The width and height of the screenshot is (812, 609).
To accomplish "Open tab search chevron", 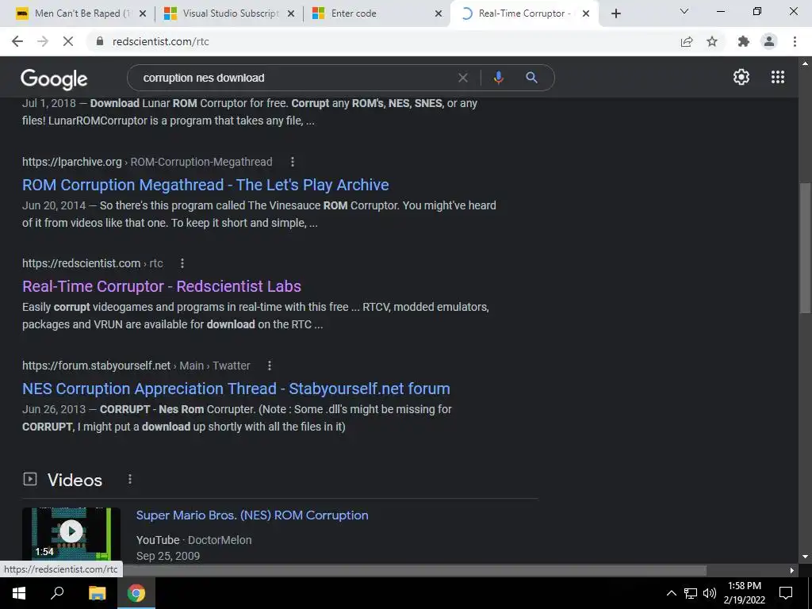I will pyautogui.click(x=684, y=11).
